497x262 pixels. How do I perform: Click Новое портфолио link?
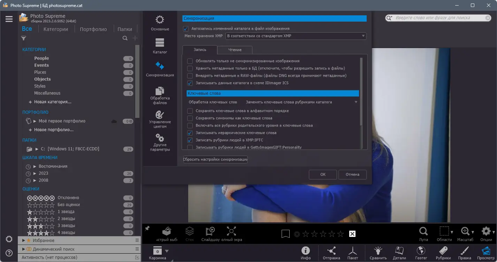tap(51, 130)
